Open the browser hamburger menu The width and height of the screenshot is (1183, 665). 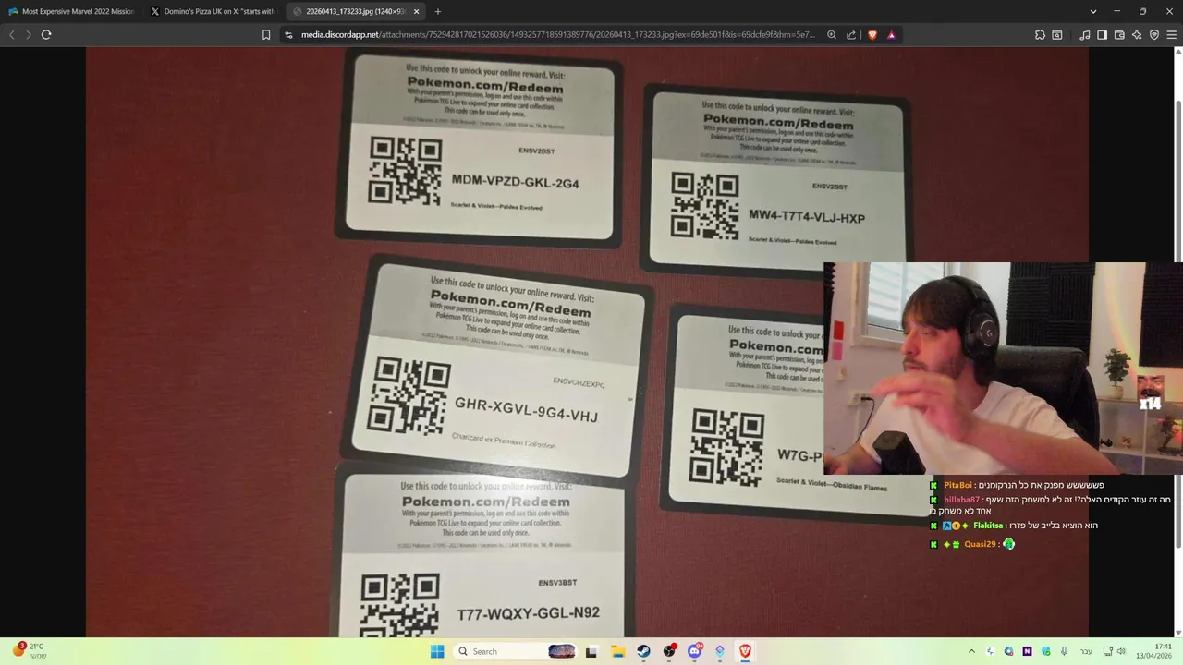click(x=1172, y=34)
